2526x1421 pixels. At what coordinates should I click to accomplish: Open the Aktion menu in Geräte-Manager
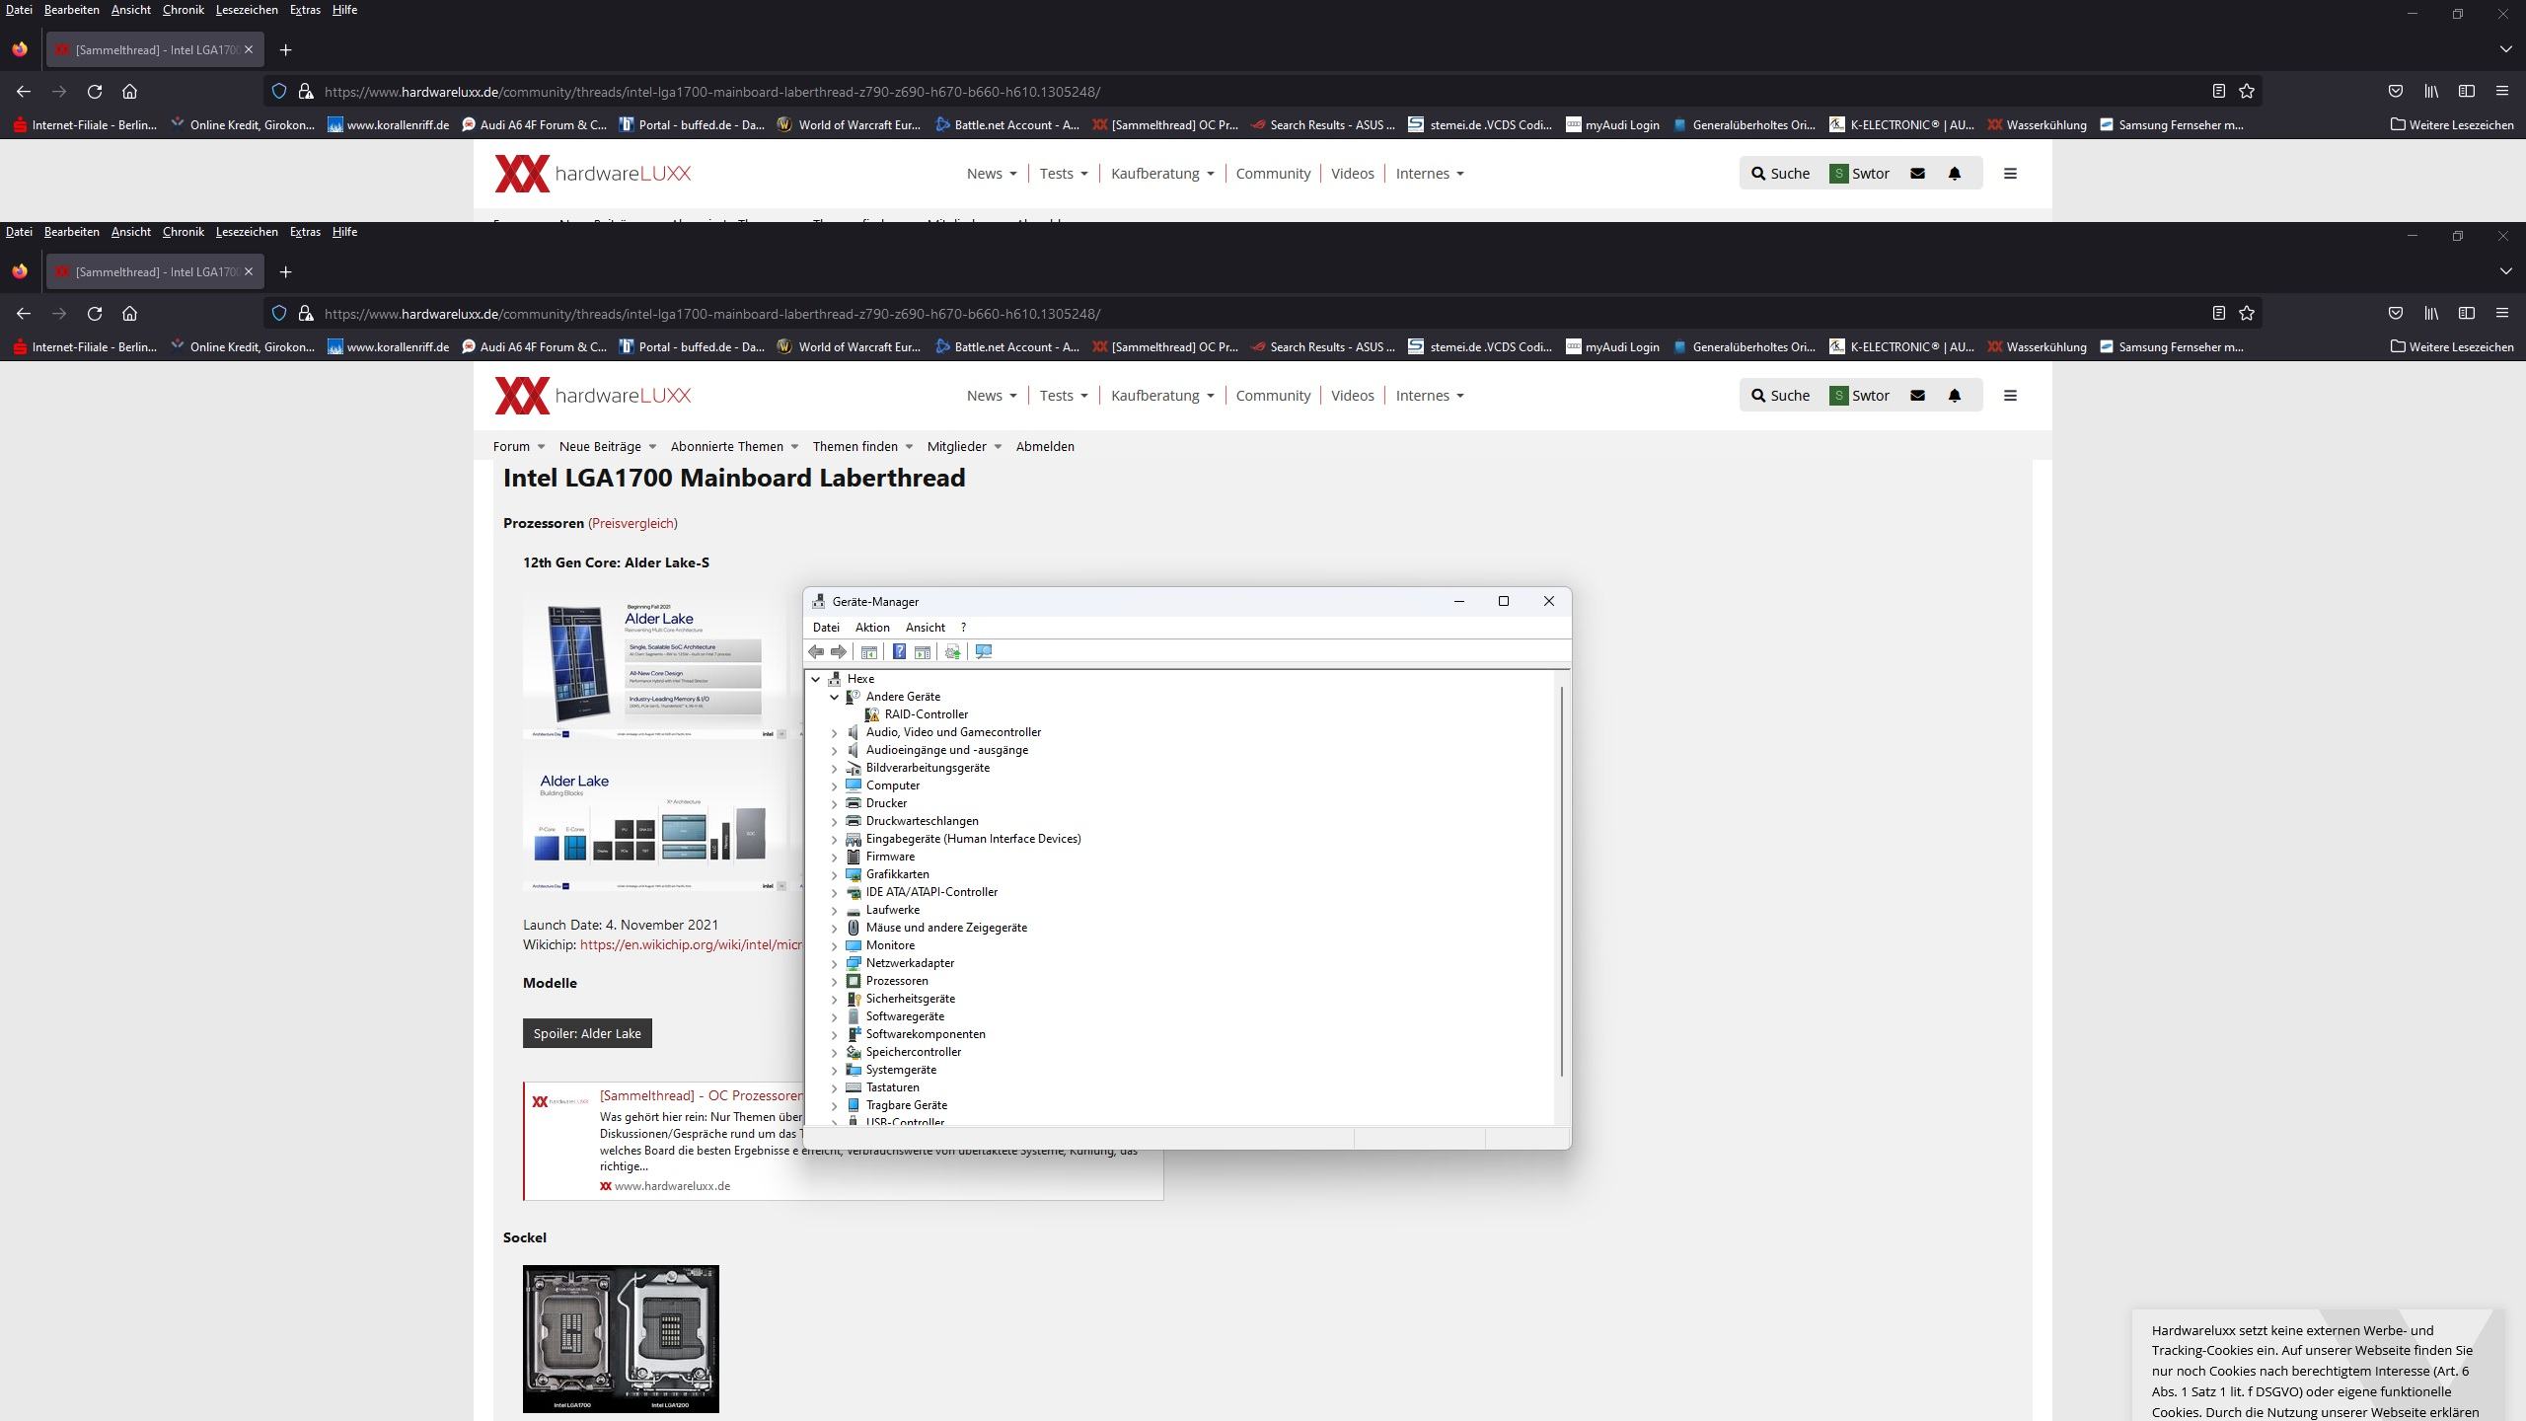click(872, 628)
